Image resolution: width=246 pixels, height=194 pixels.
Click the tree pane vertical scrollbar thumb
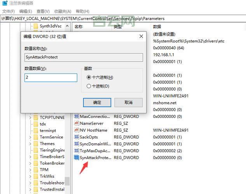pos(67,181)
